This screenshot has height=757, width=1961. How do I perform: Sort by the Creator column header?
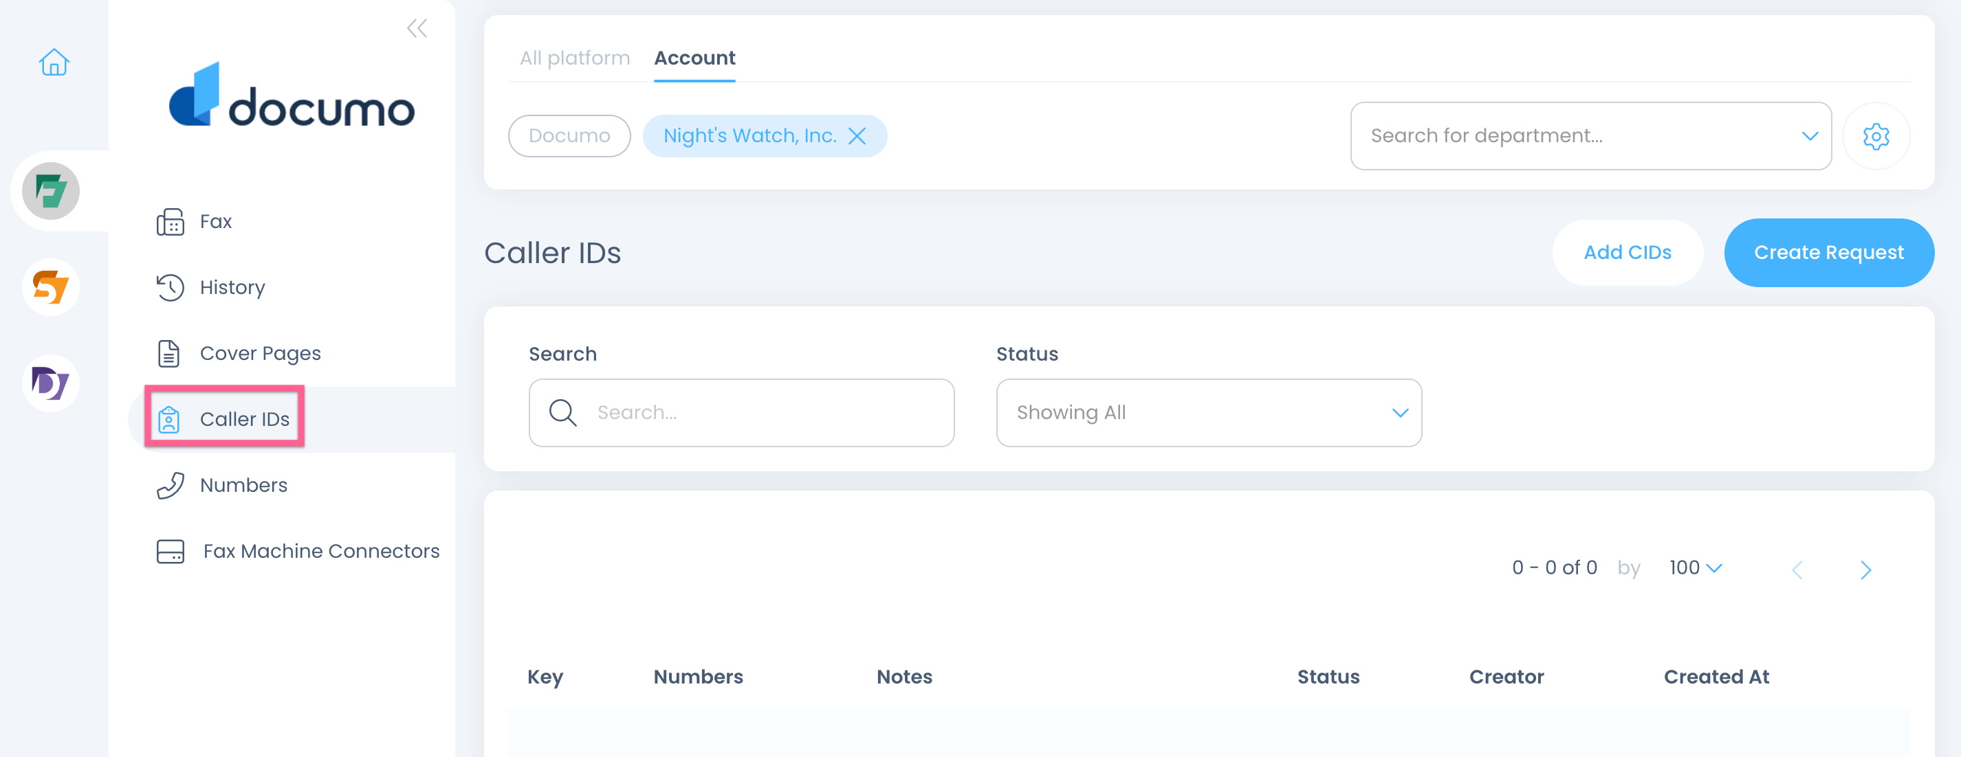(1507, 677)
